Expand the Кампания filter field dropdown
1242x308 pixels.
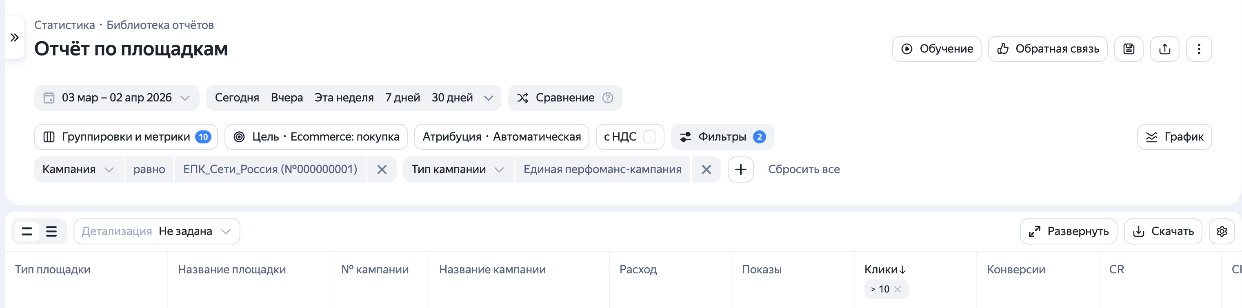pos(79,169)
